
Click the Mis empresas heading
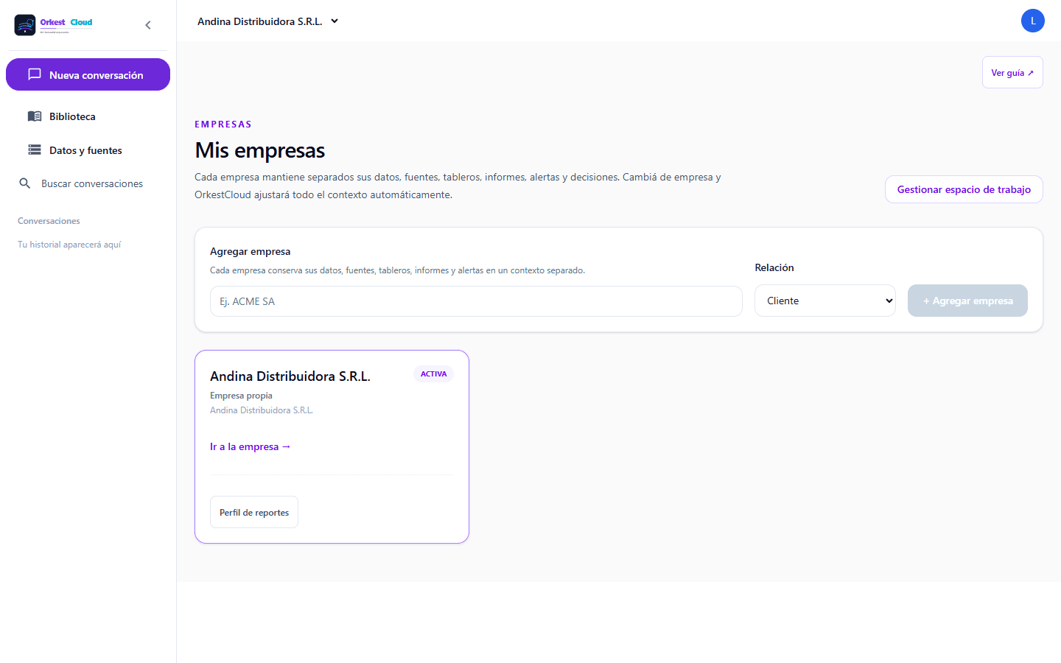coord(260,150)
